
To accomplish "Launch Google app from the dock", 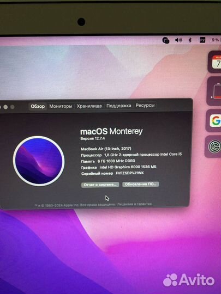I will [x=216, y=121].
